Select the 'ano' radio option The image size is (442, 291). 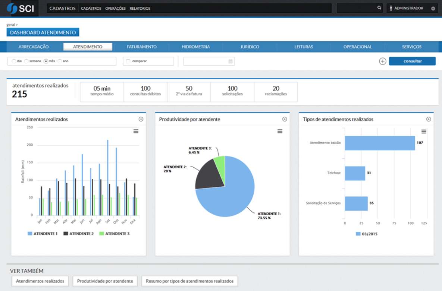(59, 61)
